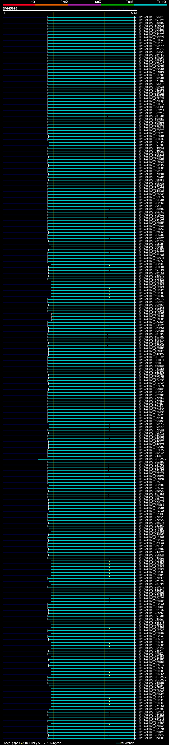Click the query end position 526
This screenshot has width=169, height=745.
tap(133, 13)
